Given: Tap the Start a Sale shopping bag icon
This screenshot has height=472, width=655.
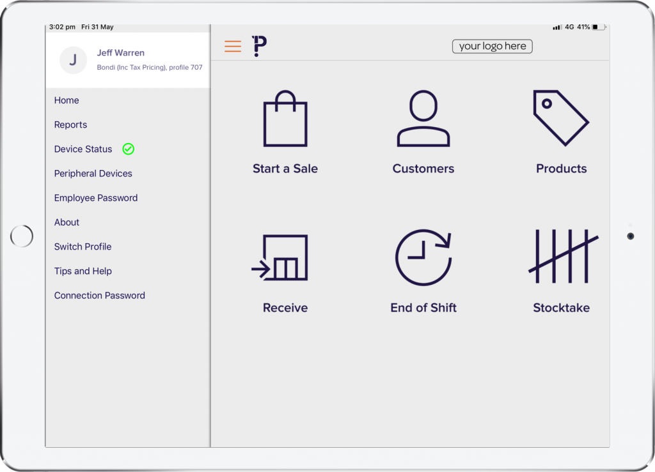Looking at the screenshot, I should pyautogui.click(x=285, y=118).
